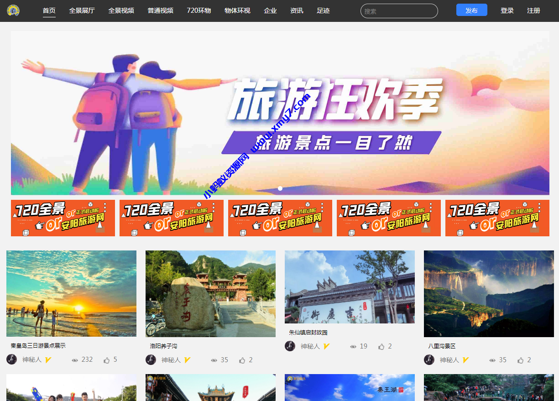The image size is (559, 401).
Task: Open the 八里沟景区 thumbnail image
Action: tap(488, 293)
